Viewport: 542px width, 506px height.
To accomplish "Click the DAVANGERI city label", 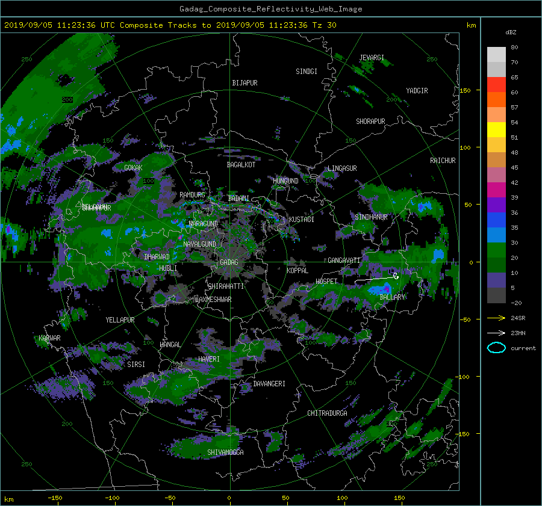I will point(269,384).
